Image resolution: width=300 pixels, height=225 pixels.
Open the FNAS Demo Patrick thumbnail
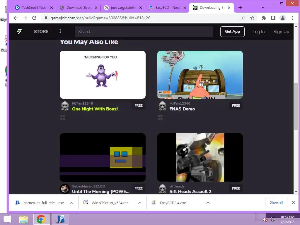(200, 75)
